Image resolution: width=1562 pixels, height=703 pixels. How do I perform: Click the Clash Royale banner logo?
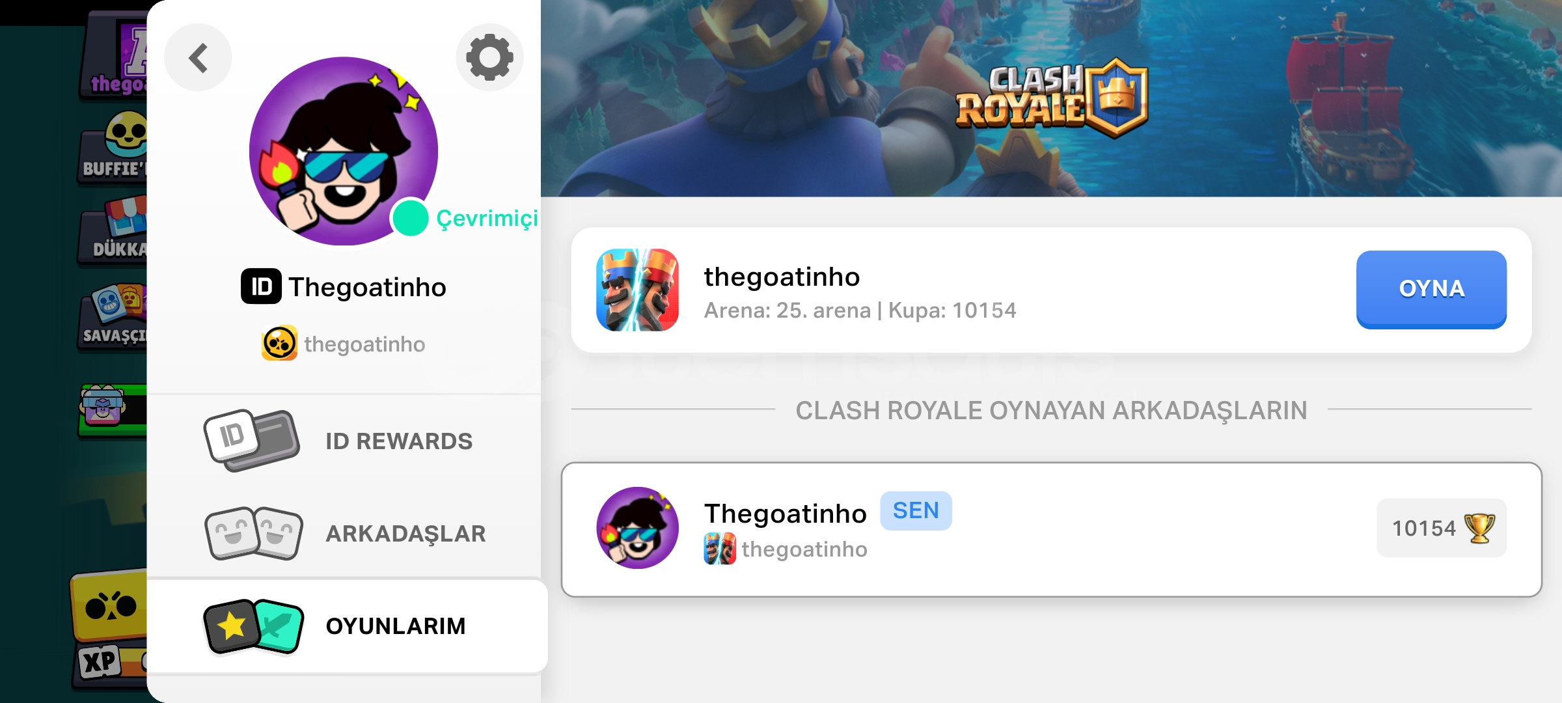pos(1050,98)
